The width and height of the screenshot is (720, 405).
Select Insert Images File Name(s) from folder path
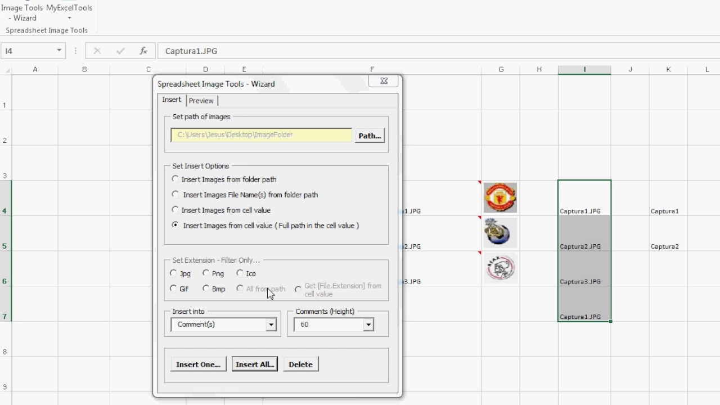(245, 195)
